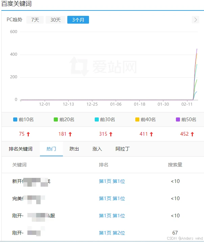
Task: Switch to the 阿拉丁 tab
Action: pos(122,149)
